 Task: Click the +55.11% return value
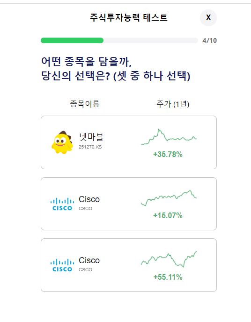point(168,277)
